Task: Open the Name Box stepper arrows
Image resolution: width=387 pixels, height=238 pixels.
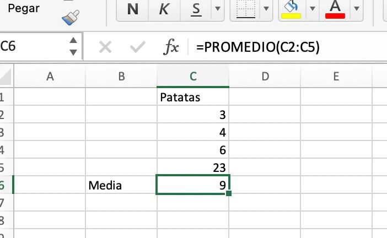Action: pos(73,46)
